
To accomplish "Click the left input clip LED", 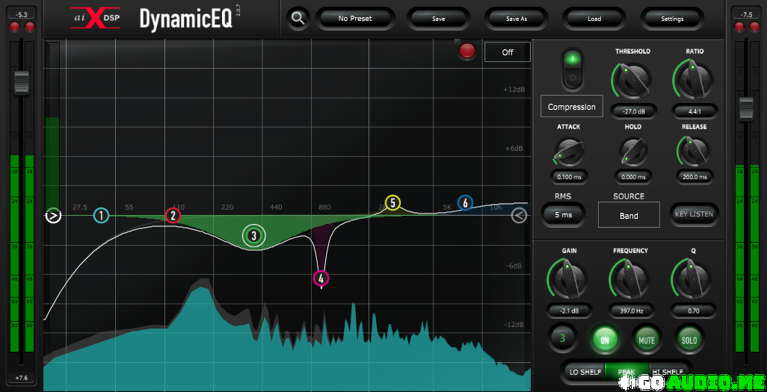I will tap(14, 26).
